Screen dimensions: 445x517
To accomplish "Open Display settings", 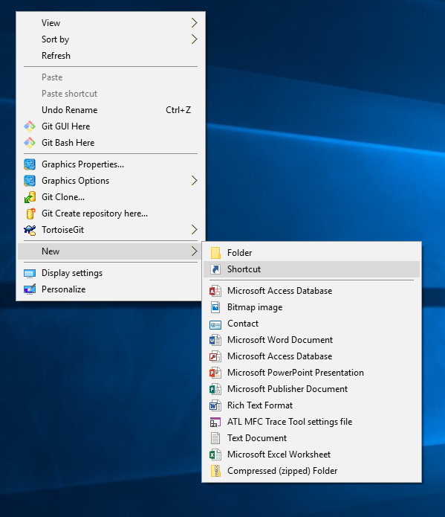I will point(111,273).
